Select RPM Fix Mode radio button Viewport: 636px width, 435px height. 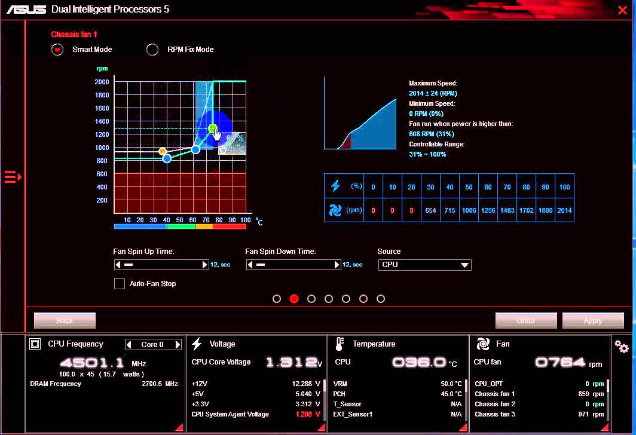coord(152,50)
